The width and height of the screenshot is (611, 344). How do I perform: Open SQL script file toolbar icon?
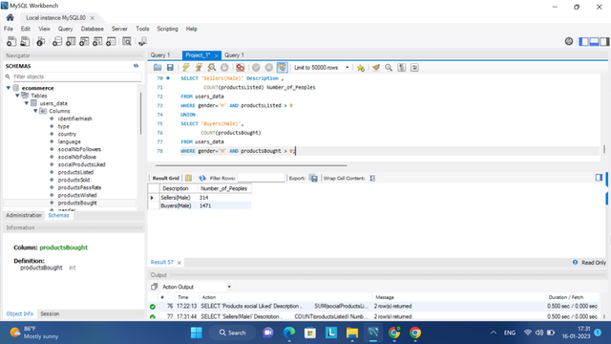25,41
